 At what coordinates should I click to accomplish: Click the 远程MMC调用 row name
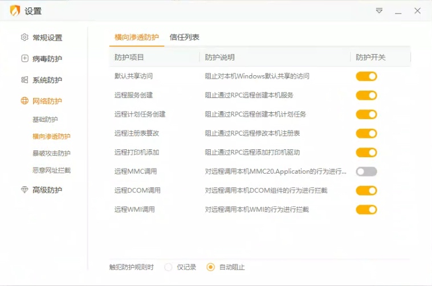[136, 171]
